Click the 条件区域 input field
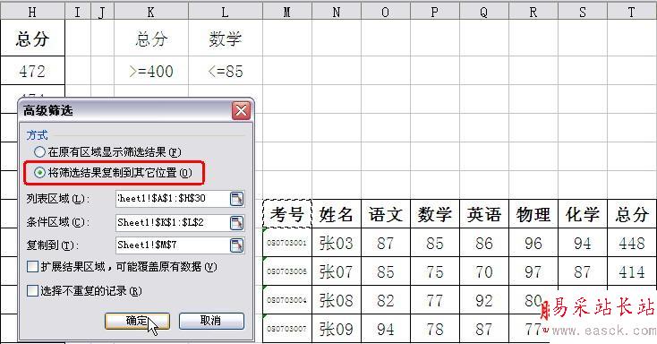657x344 pixels. click(172, 222)
